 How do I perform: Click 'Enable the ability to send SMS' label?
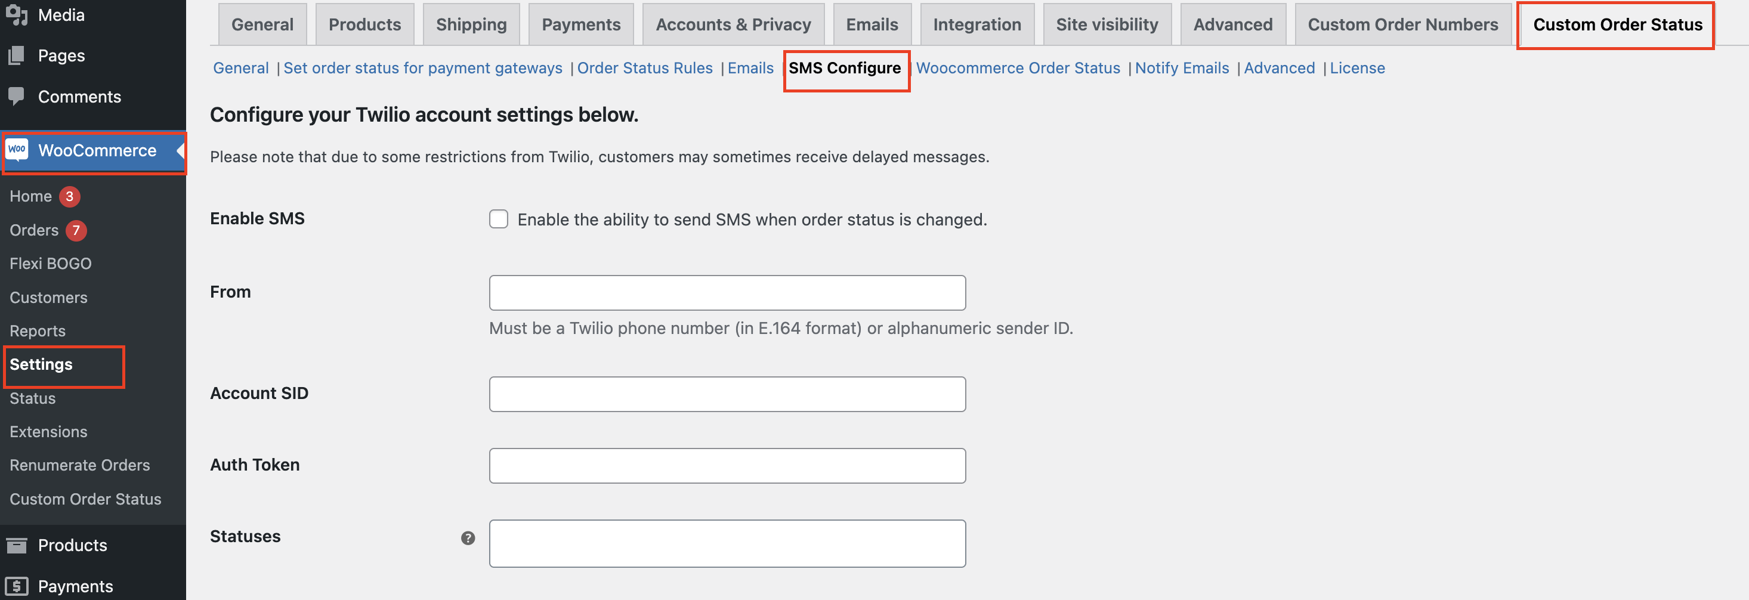(752, 220)
